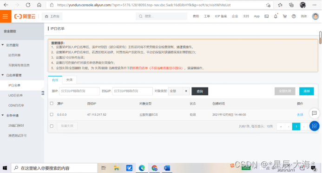
Task: Focus the 目标IP input field
Action: pos(132,91)
